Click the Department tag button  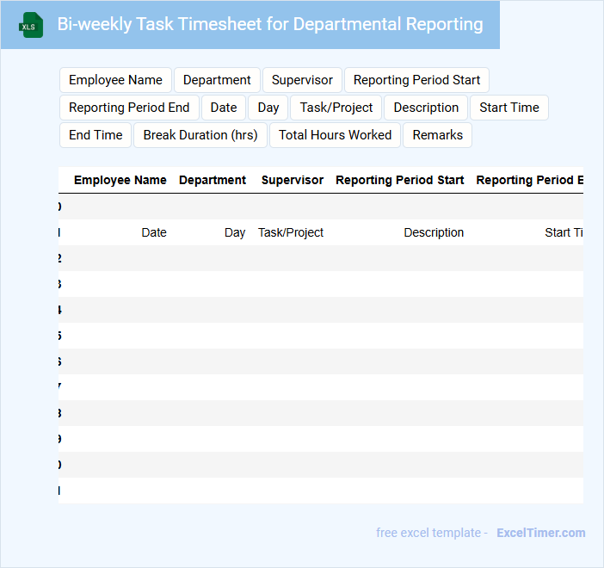[217, 80]
